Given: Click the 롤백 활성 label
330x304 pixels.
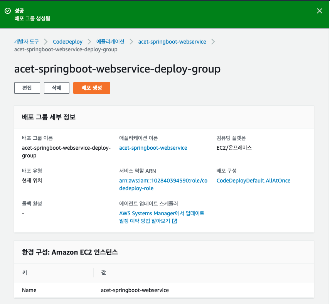Looking at the screenshot, I should pos(32,204).
